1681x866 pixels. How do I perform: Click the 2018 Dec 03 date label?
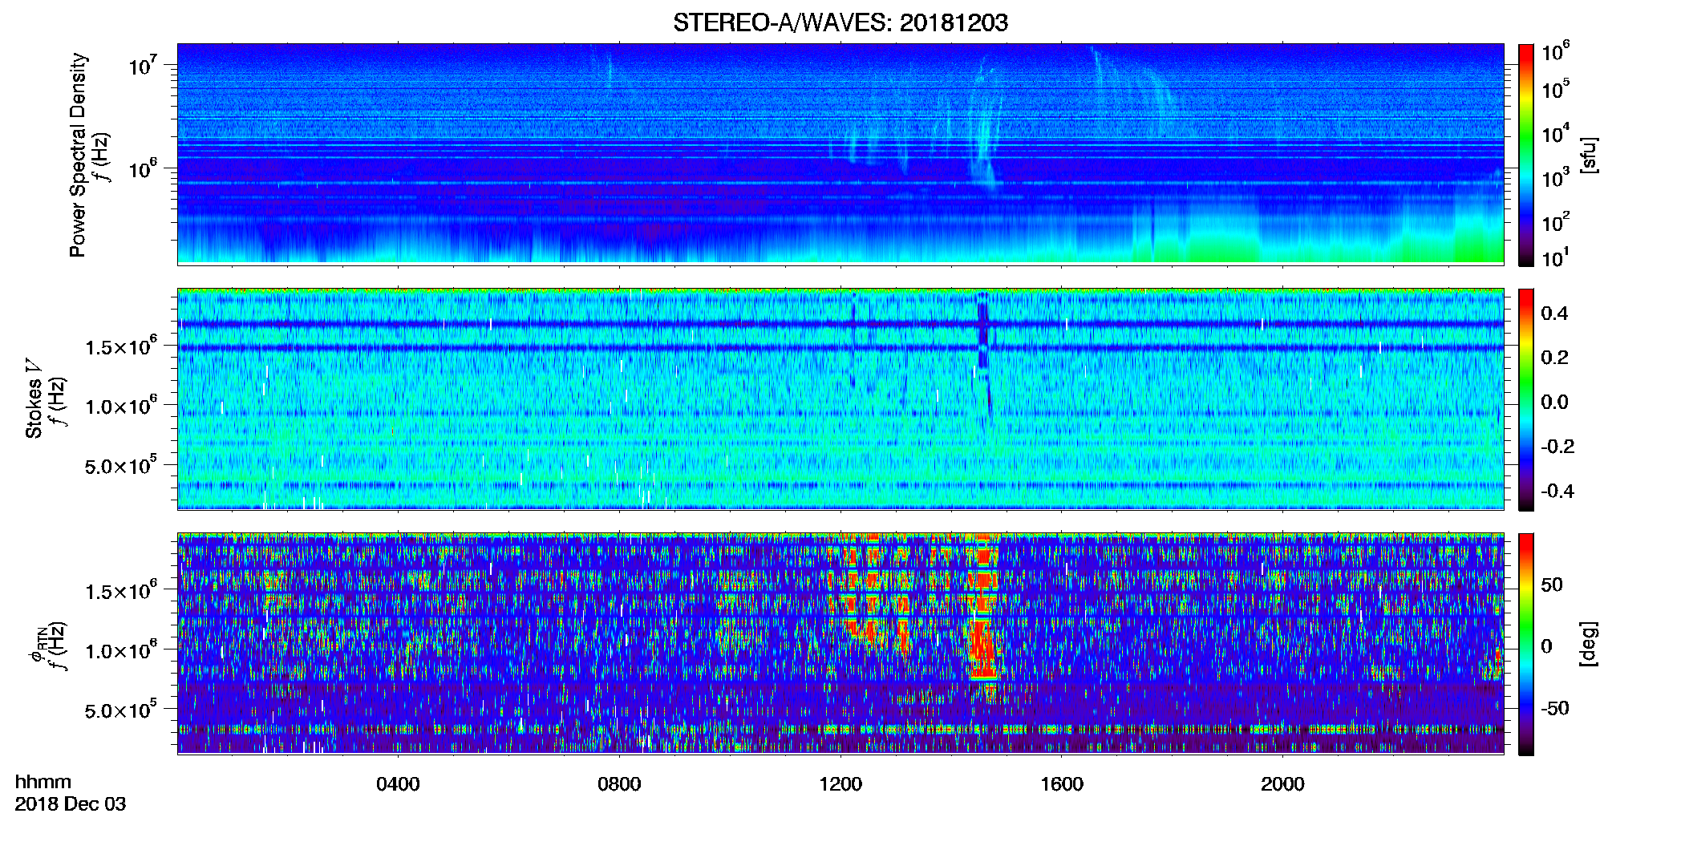pyautogui.click(x=71, y=803)
